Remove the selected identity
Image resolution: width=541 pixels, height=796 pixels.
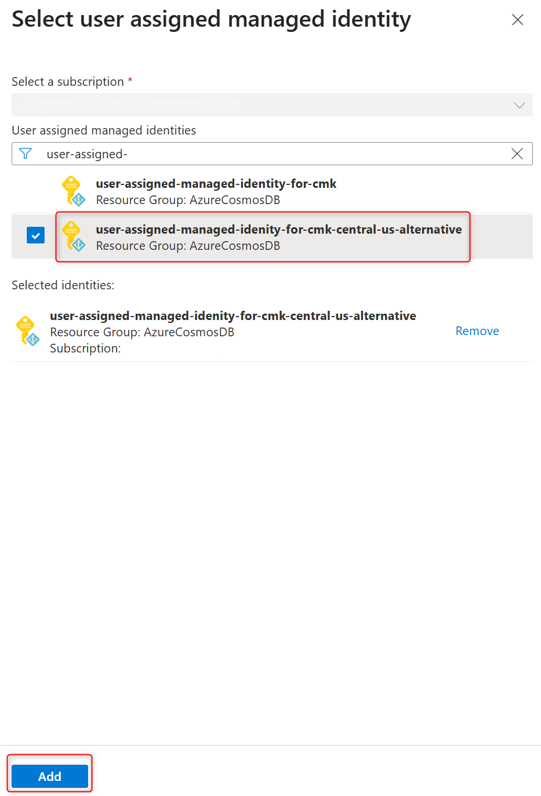tap(477, 331)
